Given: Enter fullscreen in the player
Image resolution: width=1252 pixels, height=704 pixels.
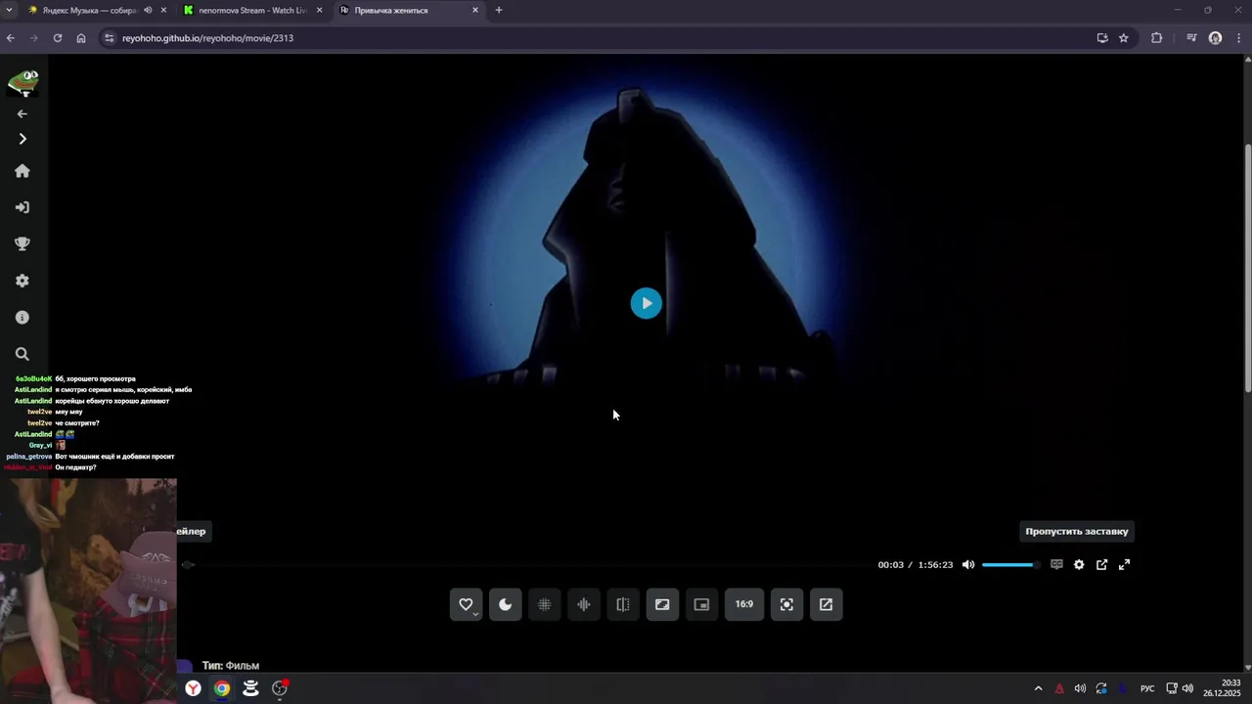Looking at the screenshot, I should (1124, 564).
